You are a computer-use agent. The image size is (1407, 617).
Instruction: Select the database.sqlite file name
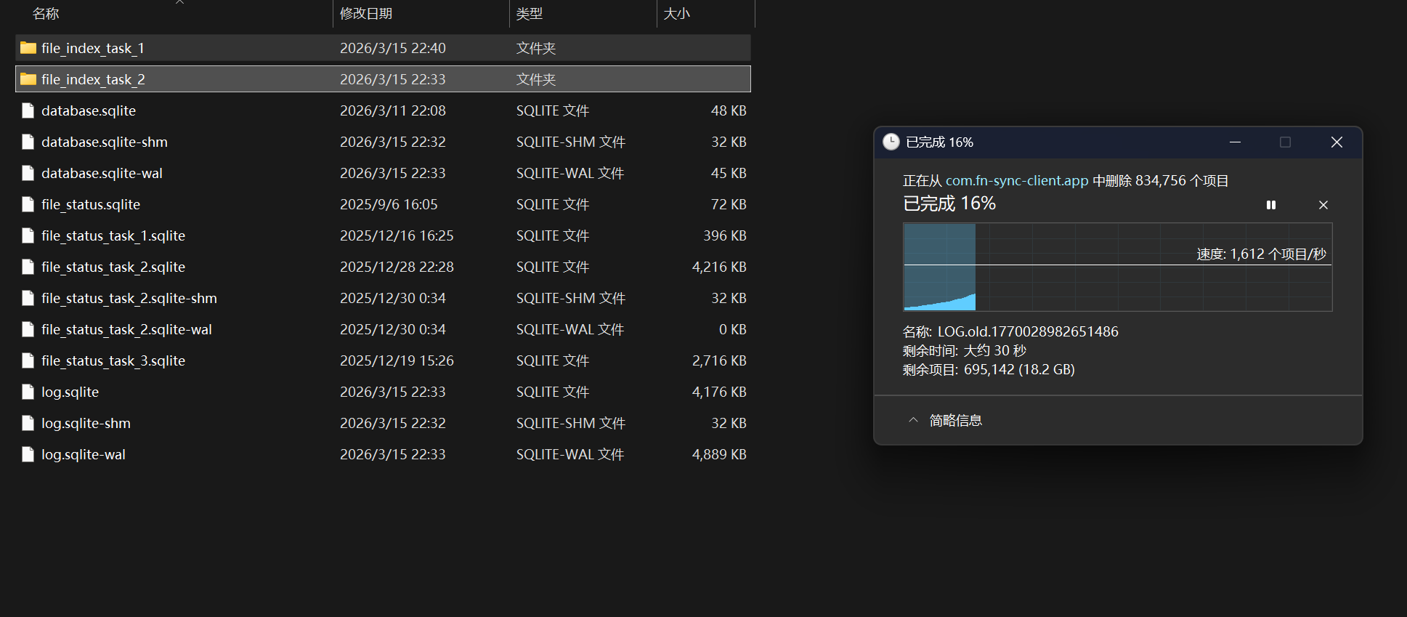coord(89,110)
